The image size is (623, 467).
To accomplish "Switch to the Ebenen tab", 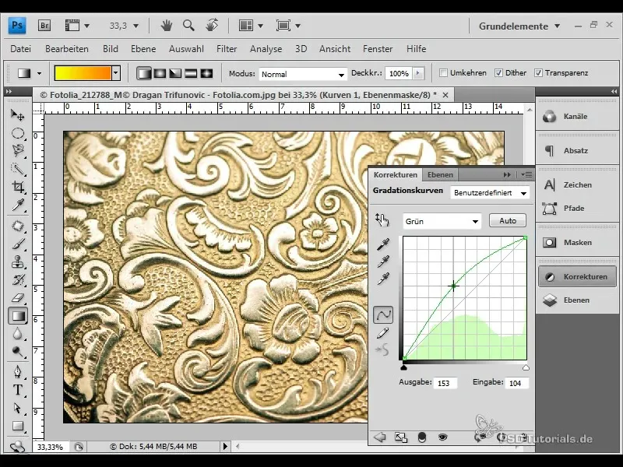I will 440,174.
